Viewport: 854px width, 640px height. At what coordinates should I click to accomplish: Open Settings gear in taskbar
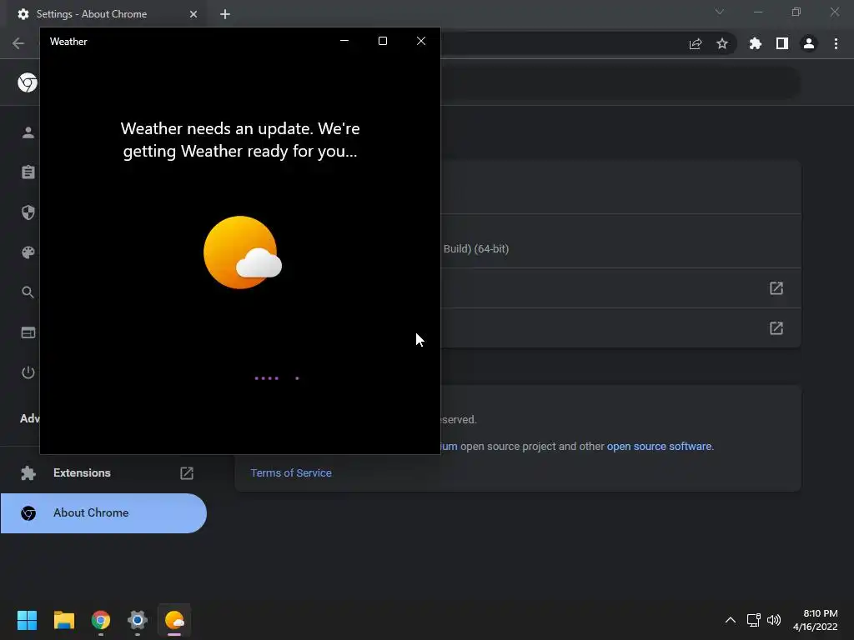(138, 620)
